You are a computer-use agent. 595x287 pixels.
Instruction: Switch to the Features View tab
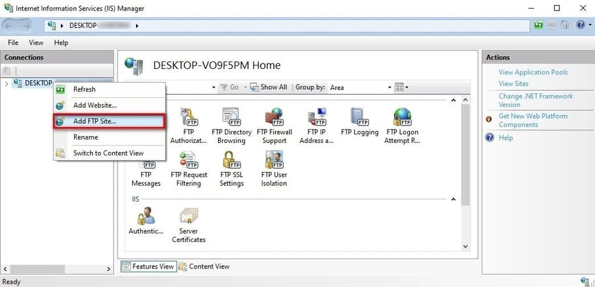(x=149, y=266)
